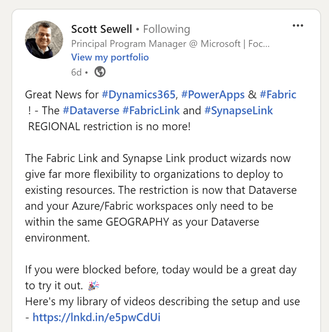Click the Following status label
This screenshot has height=332, width=329.
(166, 29)
